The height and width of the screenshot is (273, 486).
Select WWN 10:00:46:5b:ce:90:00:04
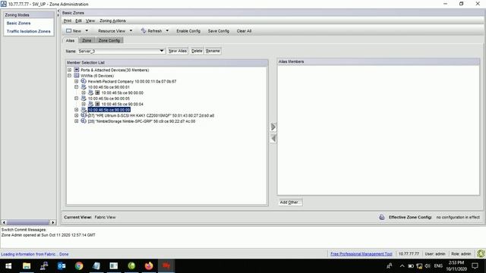tap(122, 105)
